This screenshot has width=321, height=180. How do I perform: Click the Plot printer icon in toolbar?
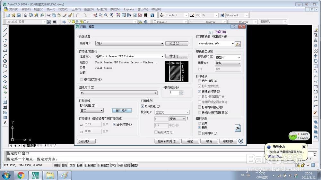tap(26, 15)
